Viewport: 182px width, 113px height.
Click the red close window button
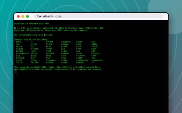pyautogui.click(x=18, y=16)
